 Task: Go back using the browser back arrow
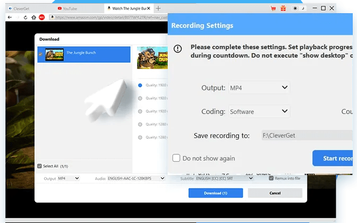click(x=10, y=17)
